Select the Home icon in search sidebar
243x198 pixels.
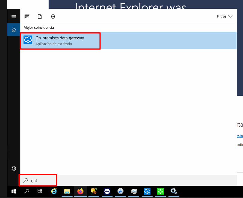pos(13,30)
